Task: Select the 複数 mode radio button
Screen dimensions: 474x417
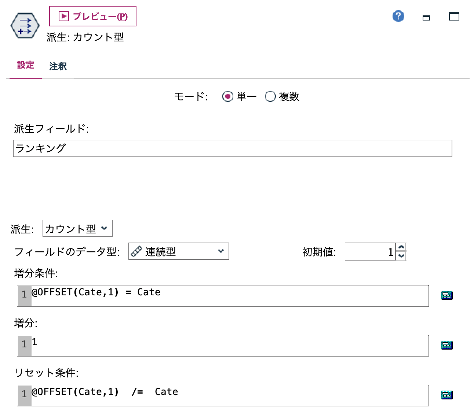Action: [x=270, y=97]
